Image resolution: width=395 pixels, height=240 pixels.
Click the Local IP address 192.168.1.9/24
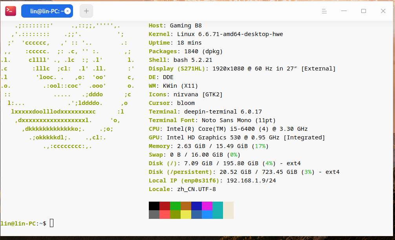point(251,181)
